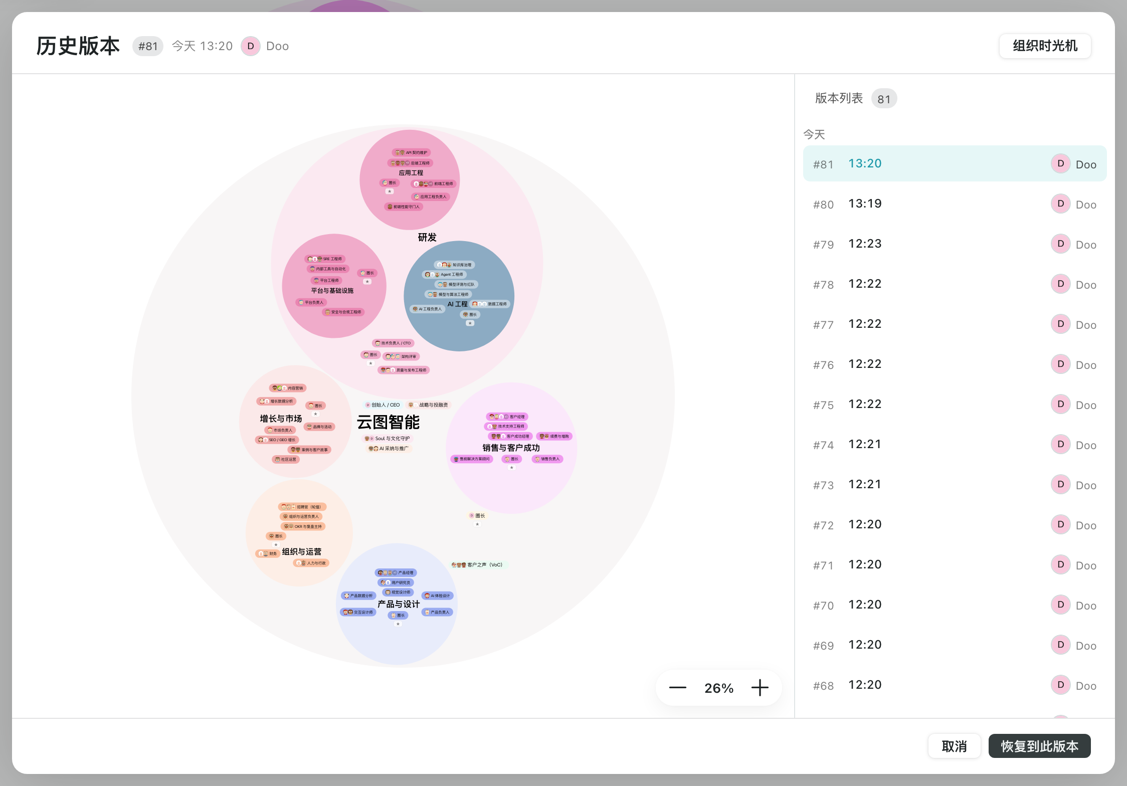1127x786 pixels.
Task: Select version #76 in the list
Action: 955,364
